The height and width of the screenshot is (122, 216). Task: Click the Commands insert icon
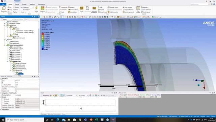(x=63, y=7)
